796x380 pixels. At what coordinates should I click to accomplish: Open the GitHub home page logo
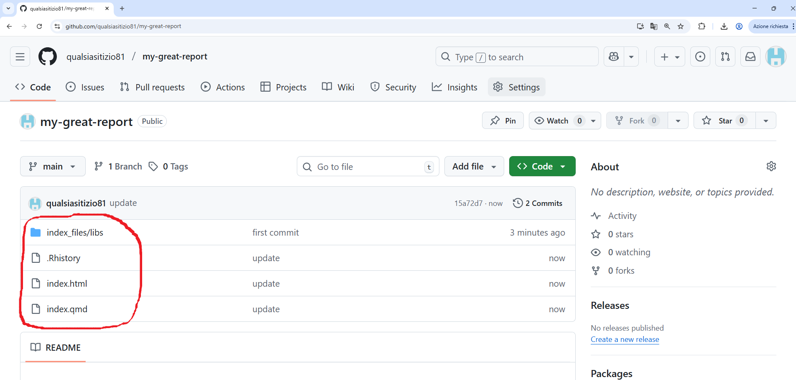[47, 56]
